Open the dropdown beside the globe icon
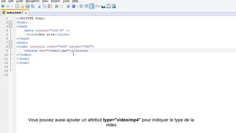 (77, 6)
